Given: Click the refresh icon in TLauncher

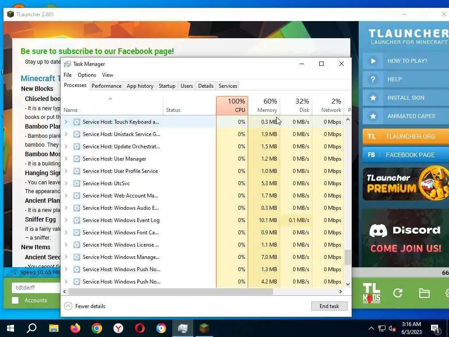Looking at the screenshot, I should (398, 293).
